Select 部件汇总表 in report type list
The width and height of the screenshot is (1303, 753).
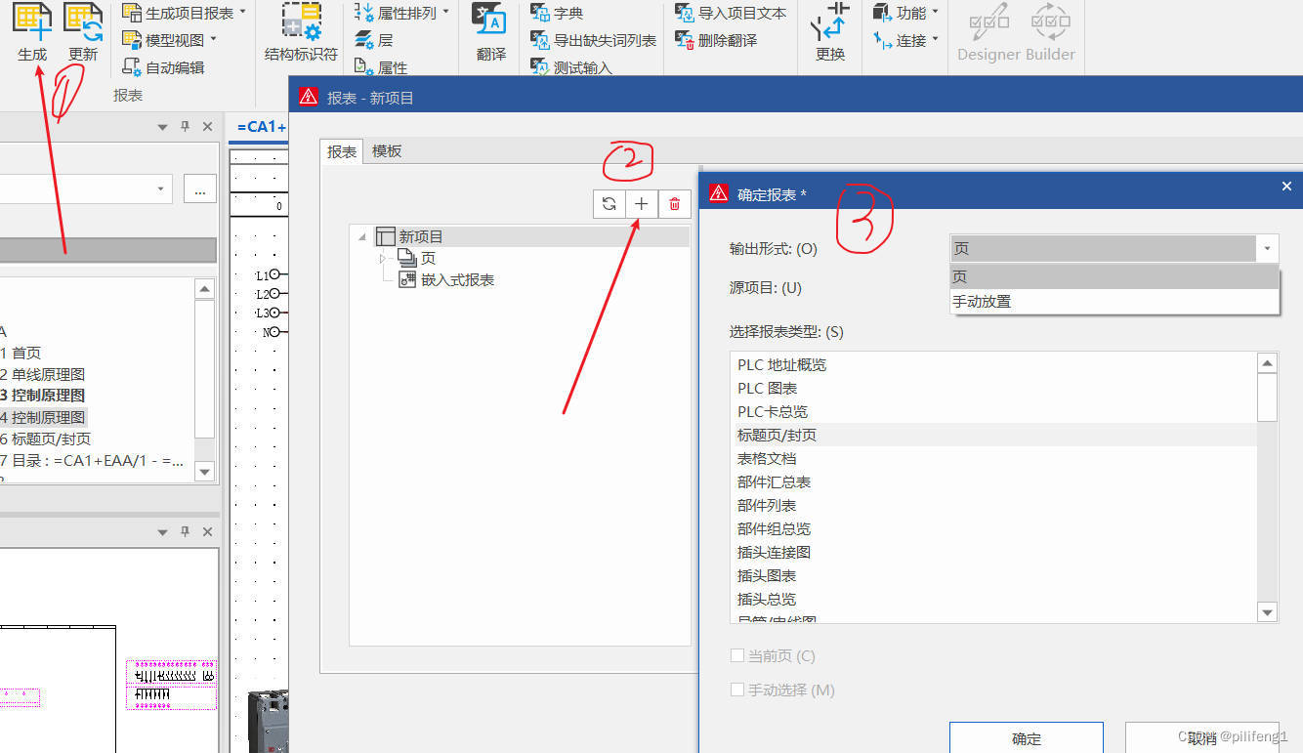774,482
